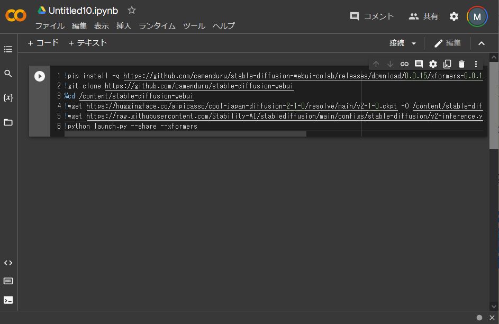
Task: Open the cell editor settings gear
Action: (x=433, y=64)
